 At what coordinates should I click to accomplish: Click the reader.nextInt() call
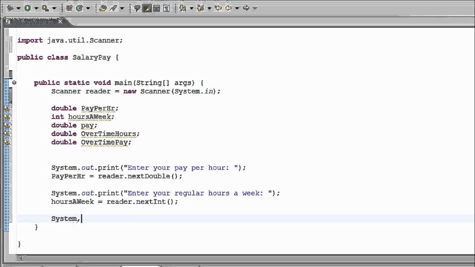coord(141,202)
